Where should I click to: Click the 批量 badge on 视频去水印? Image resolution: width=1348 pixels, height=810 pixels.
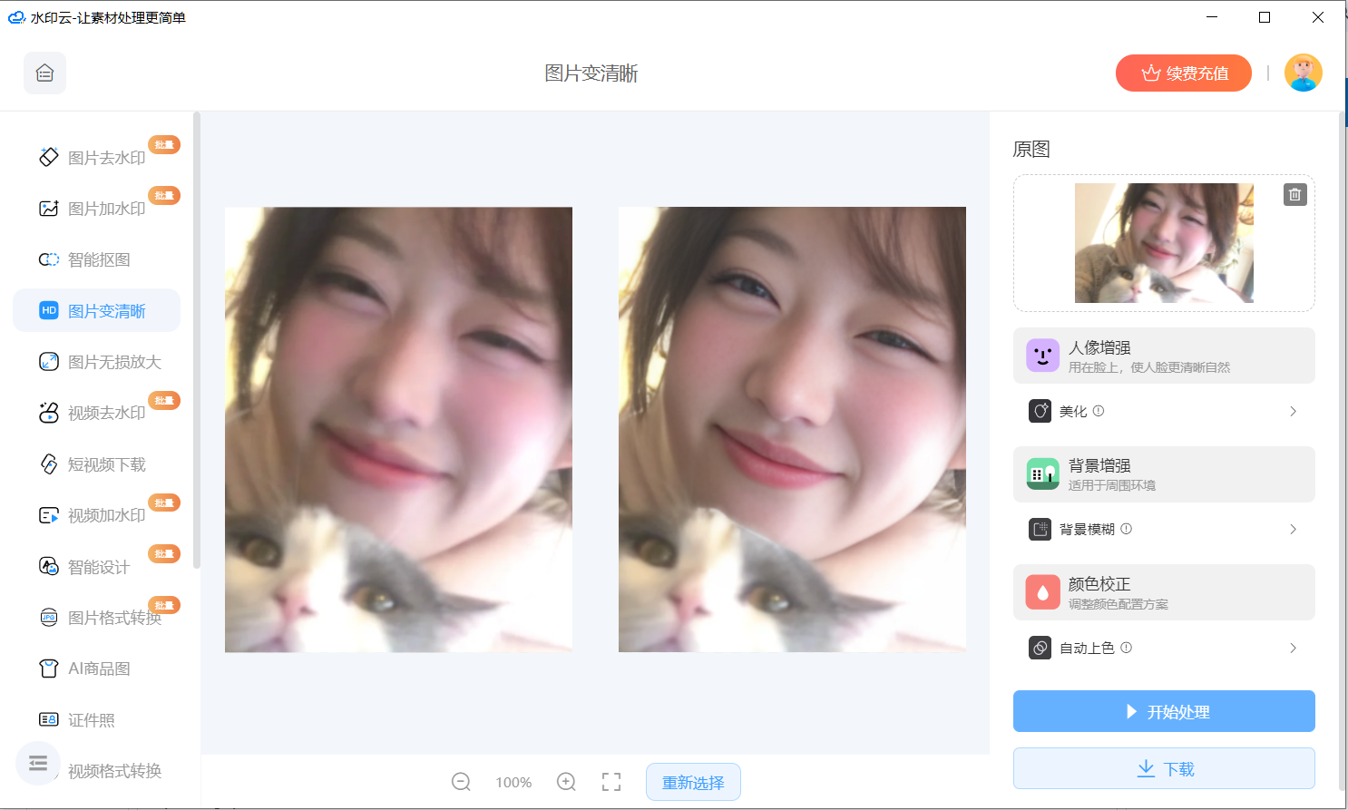(x=164, y=401)
